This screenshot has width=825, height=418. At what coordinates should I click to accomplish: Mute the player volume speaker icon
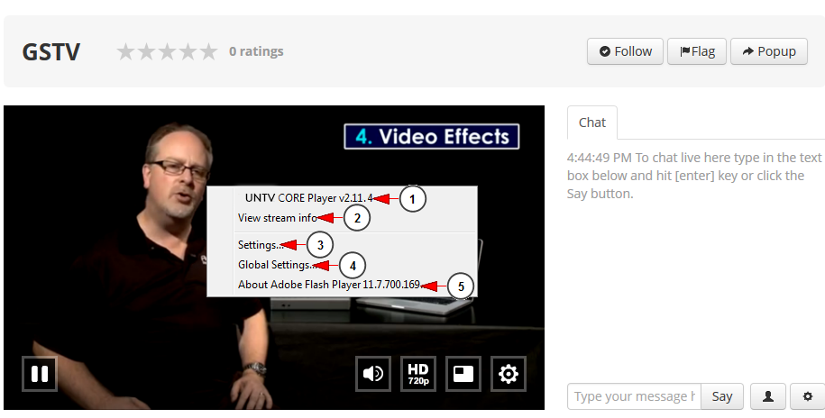[373, 374]
